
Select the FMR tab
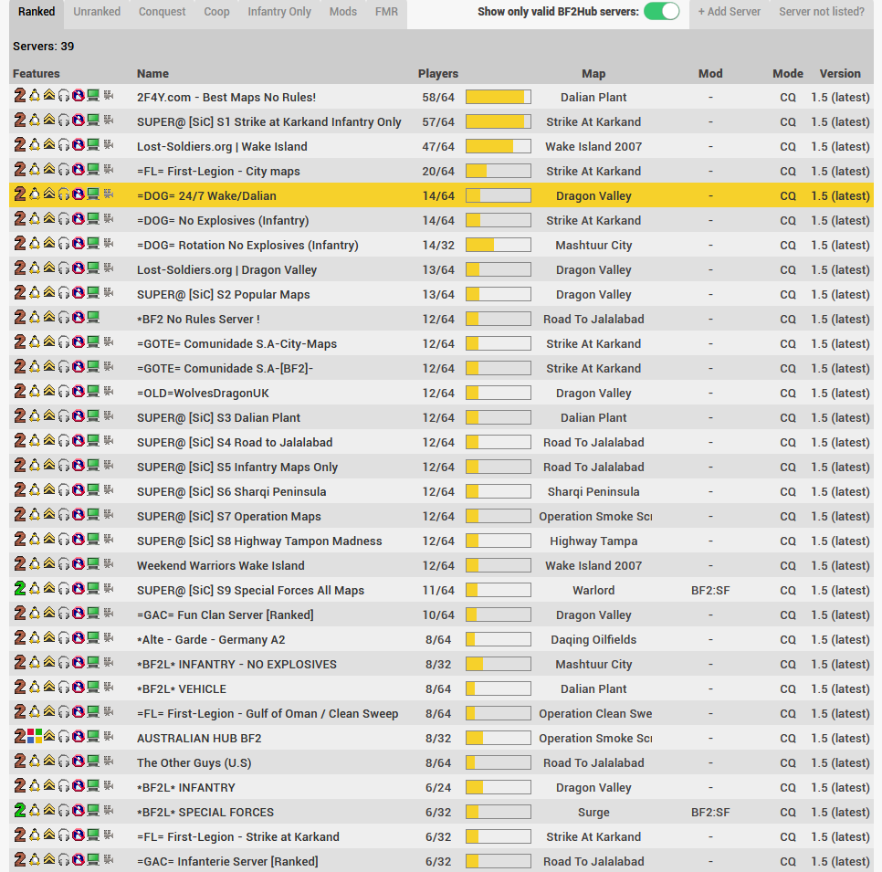point(386,12)
